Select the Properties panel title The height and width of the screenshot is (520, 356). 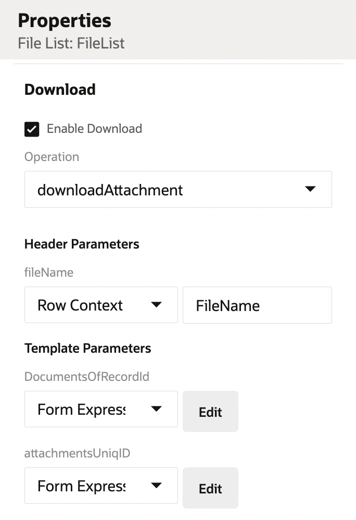pyautogui.click(x=64, y=21)
